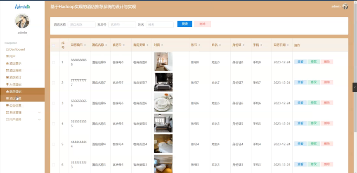
Task: Focus the 姓名 search field
Action: click(x=160, y=25)
